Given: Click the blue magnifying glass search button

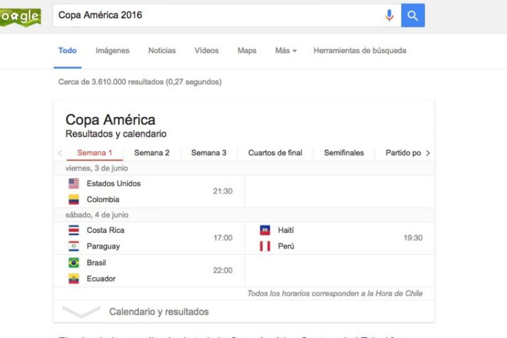Looking at the screenshot, I should click(413, 16).
